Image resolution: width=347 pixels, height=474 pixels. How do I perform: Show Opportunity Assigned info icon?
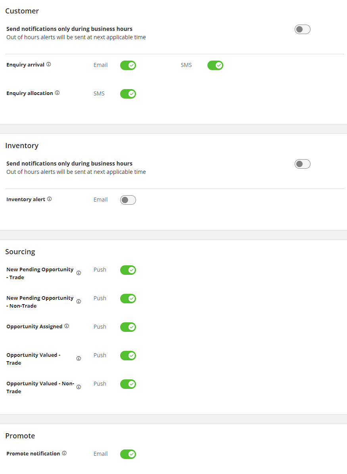[x=67, y=326]
